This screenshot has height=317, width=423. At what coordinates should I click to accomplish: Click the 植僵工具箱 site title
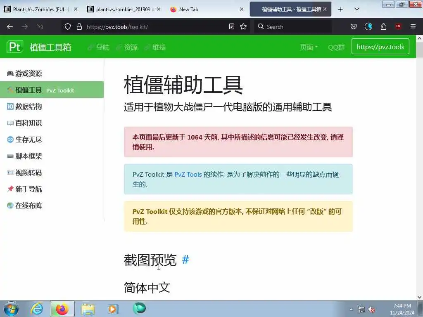(50, 47)
